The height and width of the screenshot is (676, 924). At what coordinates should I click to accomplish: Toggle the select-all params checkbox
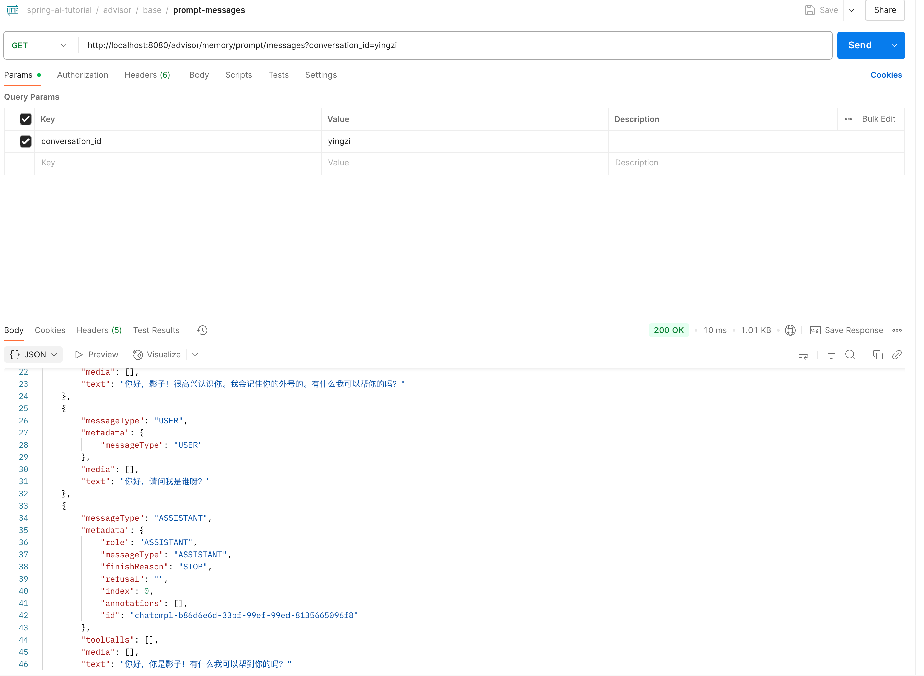25,119
